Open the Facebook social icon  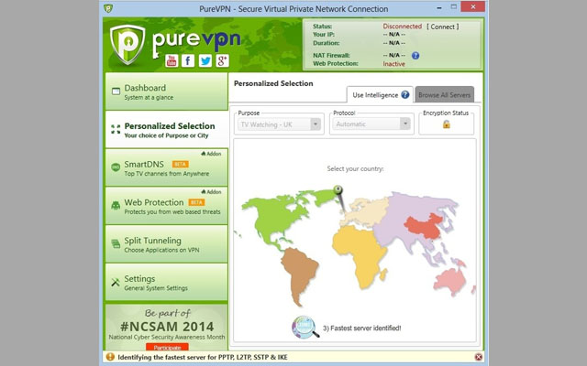(188, 60)
